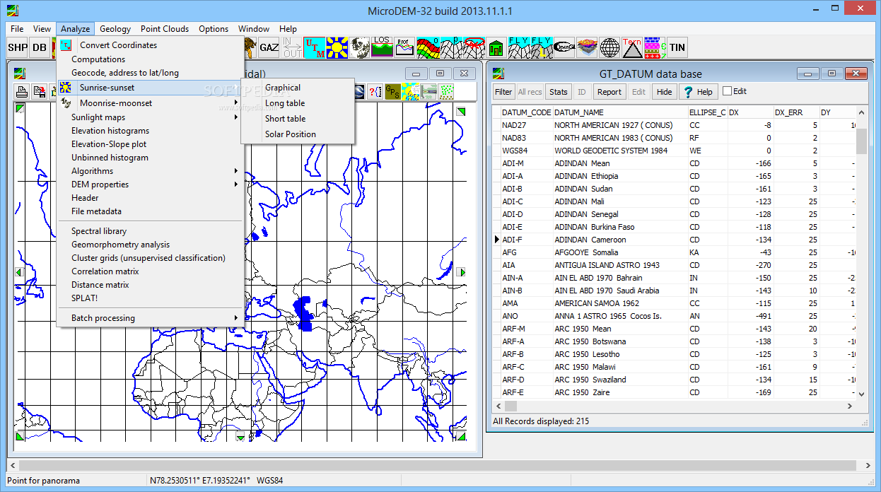Click the Terrain triangle icon

coord(632,47)
